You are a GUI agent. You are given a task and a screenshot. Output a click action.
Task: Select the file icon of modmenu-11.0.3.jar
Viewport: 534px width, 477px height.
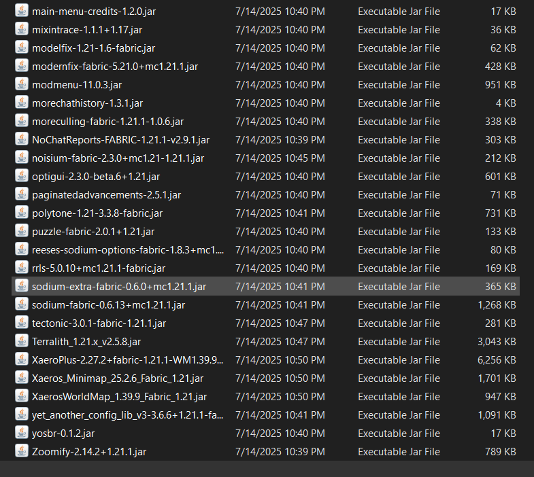pos(22,84)
